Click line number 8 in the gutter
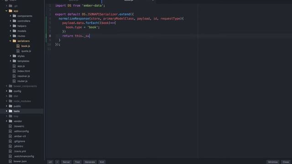Viewport: 292px width, 164px height. tap(50, 36)
